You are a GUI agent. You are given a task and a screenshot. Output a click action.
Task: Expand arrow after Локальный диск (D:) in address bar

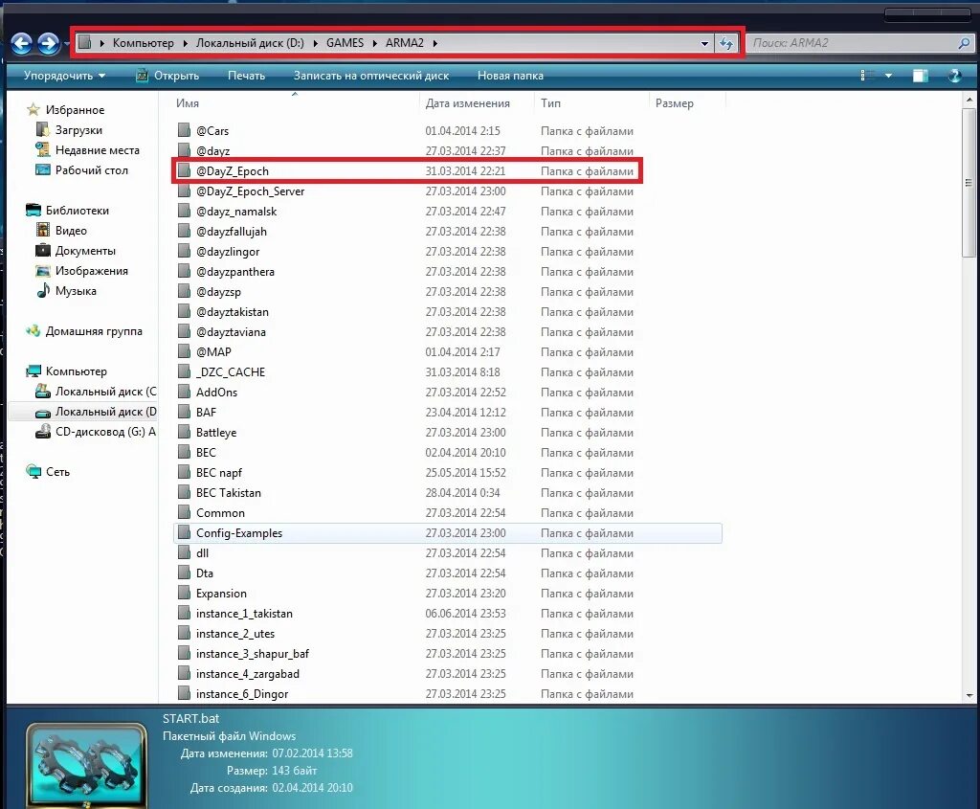coord(315,43)
